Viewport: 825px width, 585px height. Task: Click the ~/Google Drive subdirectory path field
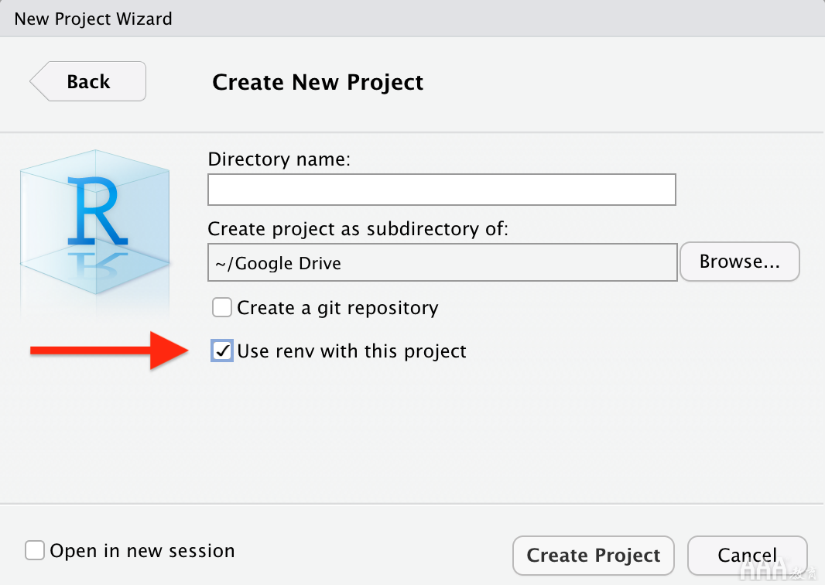pos(442,262)
